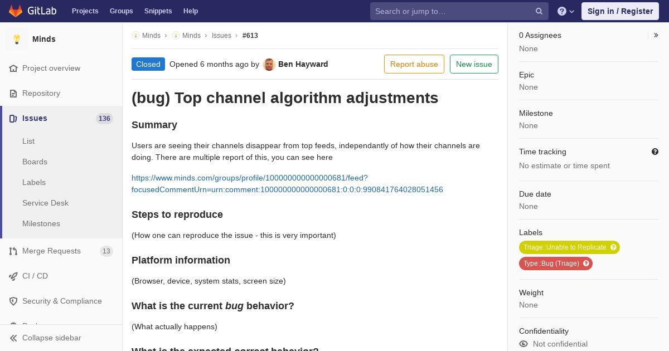Screen dimensions: 669x351
Task: Click the Merge Requests count badge 13
Action: [106, 251]
